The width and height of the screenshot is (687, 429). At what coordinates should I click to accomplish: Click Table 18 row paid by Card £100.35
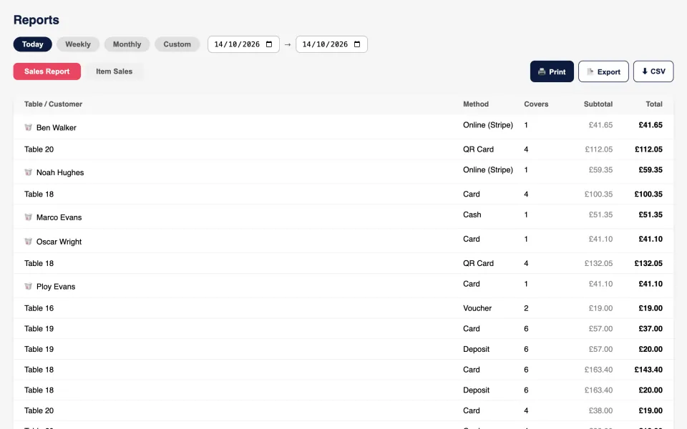point(343,194)
